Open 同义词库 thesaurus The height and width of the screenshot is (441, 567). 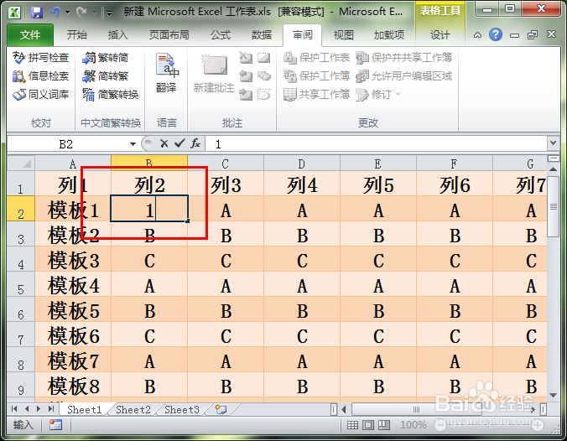(40, 95)
